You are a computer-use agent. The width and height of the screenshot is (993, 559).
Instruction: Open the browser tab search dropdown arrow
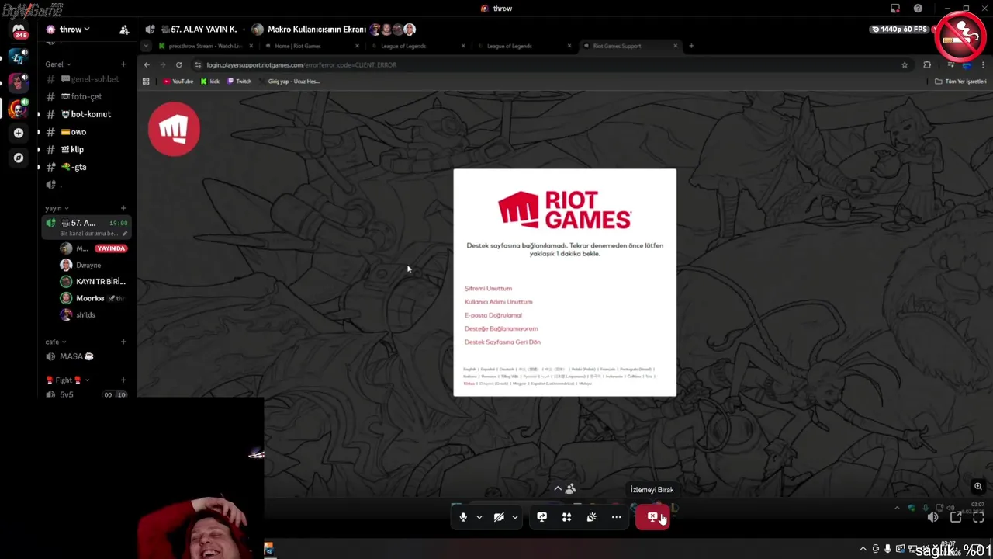(146, 46)
